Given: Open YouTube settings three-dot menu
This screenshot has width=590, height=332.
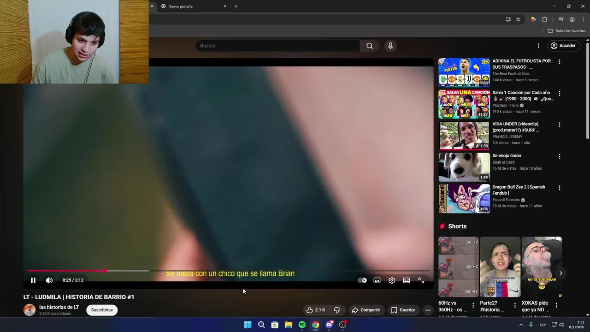Looking at the screenshot, I should [538, 46].
